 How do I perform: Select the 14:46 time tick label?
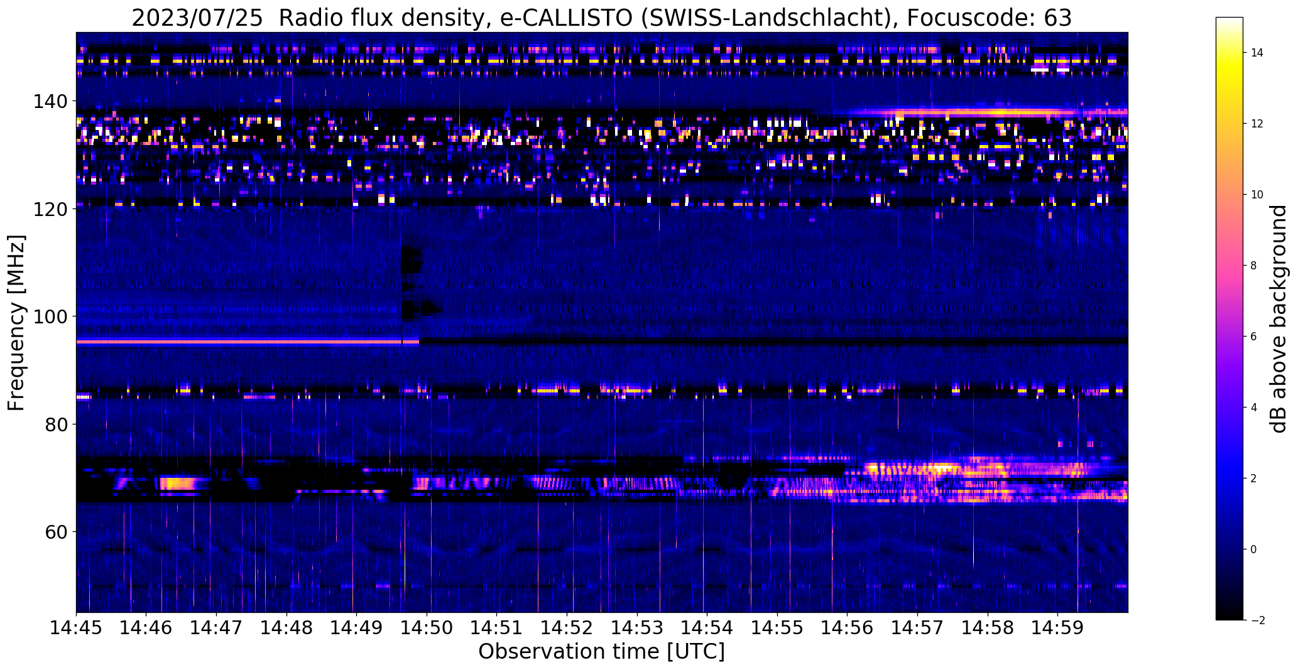[x=146, y=627]
